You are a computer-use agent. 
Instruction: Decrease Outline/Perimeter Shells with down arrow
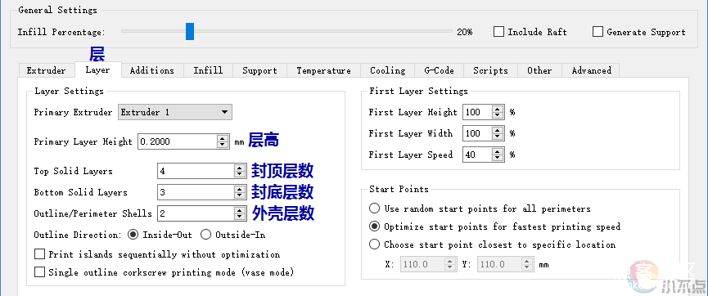point(239,217)
